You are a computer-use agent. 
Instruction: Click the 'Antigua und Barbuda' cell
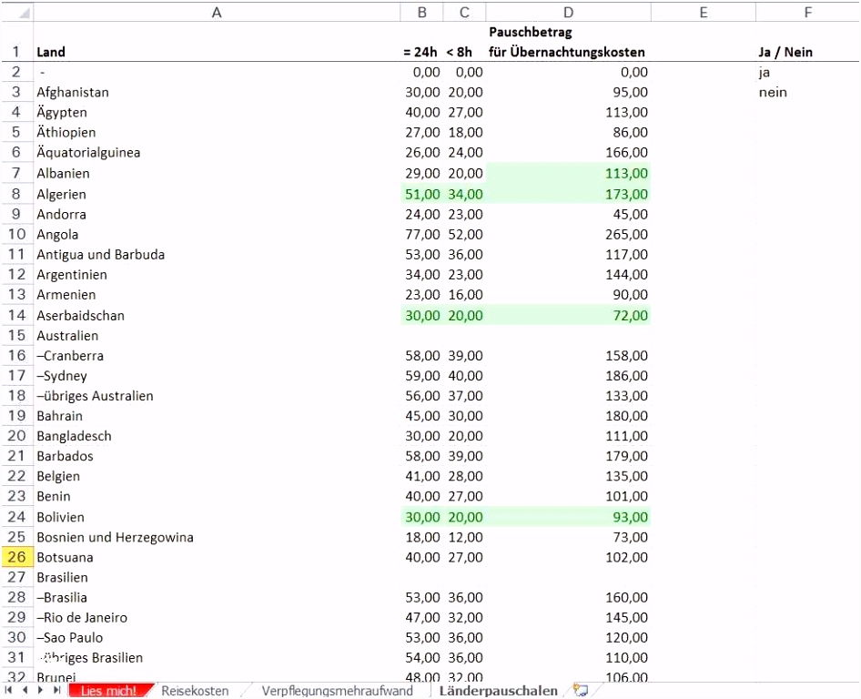tap(217, 254)
